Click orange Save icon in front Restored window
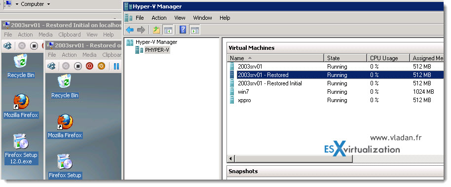The width and height of the screenshot is (451, 187). coord(101,66)
